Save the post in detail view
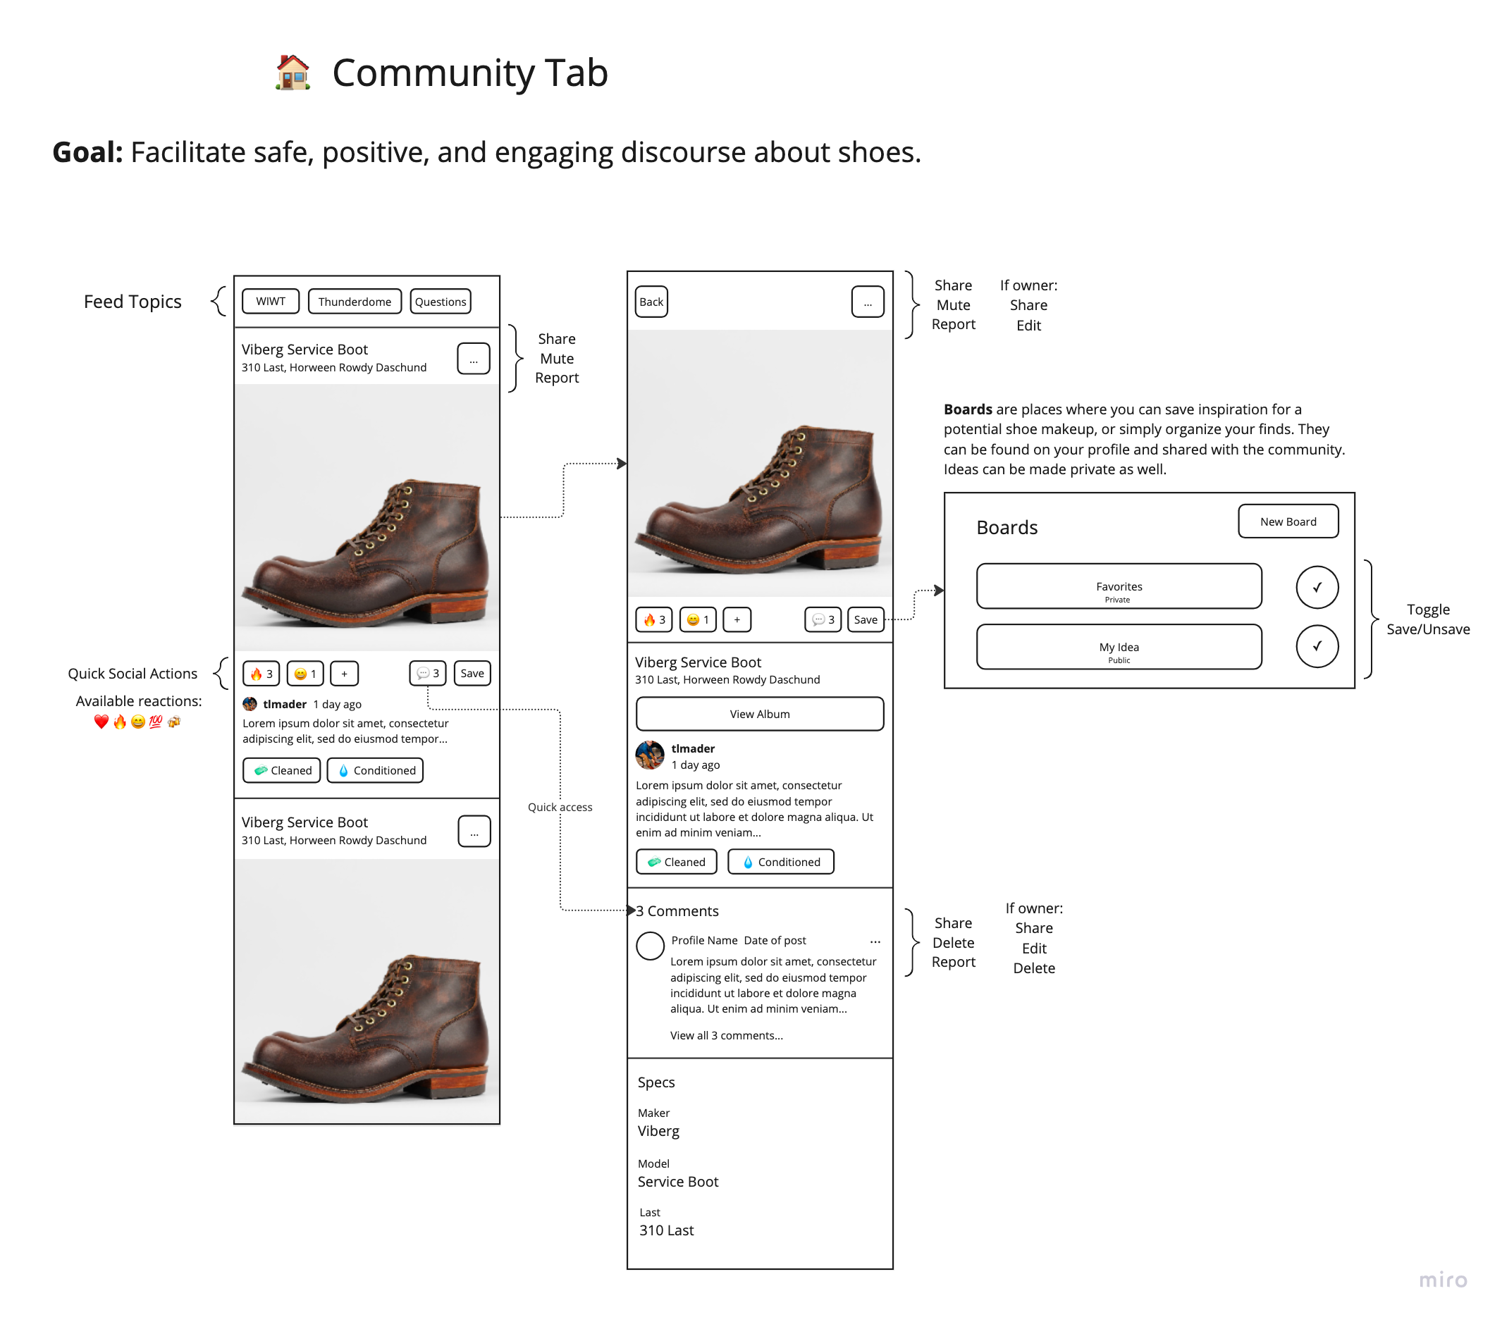 [865, 619]
